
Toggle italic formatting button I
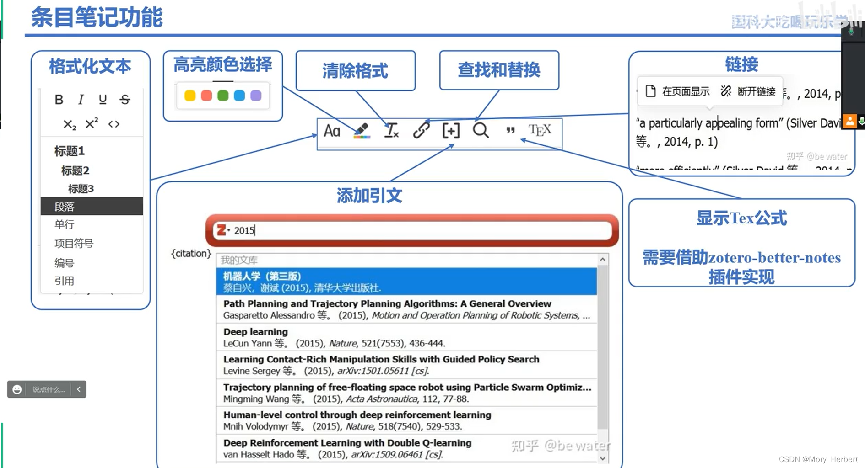pos(81,99)
